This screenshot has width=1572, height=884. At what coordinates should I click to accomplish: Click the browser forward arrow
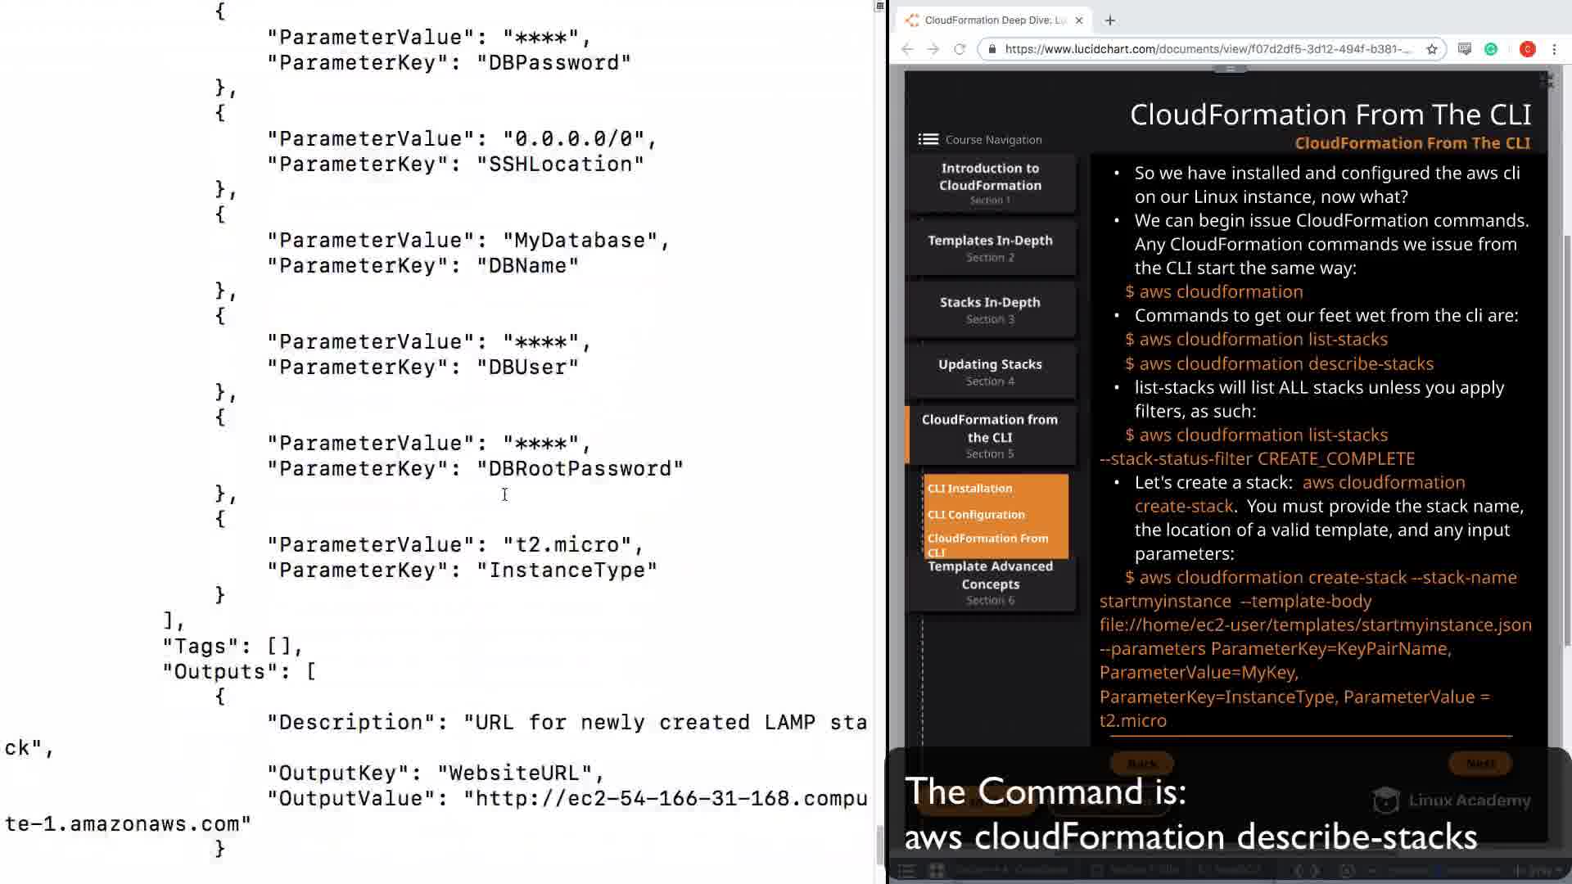point(933,49)
